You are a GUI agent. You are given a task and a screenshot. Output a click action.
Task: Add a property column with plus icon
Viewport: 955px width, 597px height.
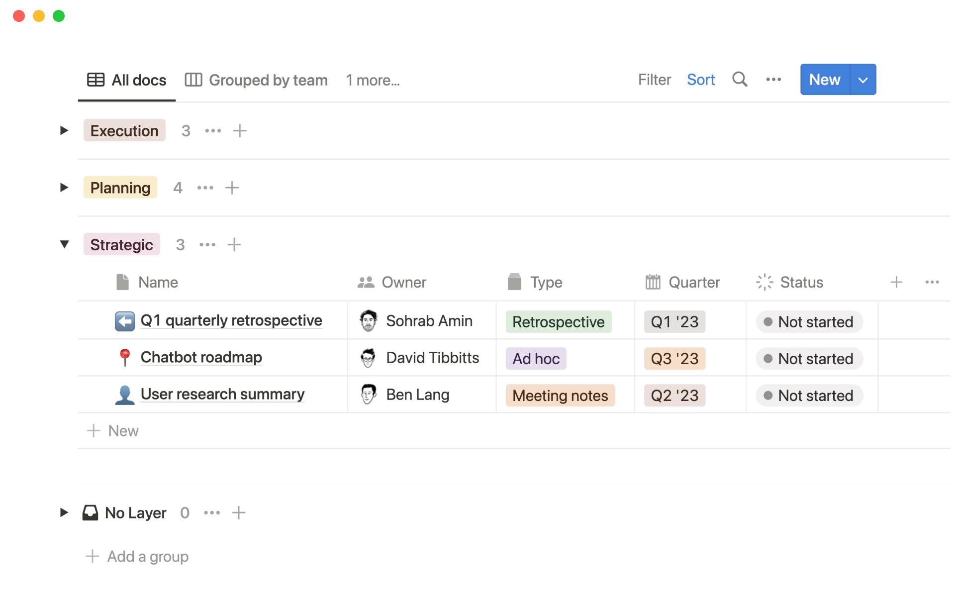click(x=896, y=283)
